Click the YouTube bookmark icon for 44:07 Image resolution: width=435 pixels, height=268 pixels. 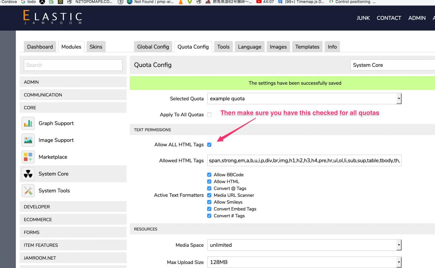(259, 2)
